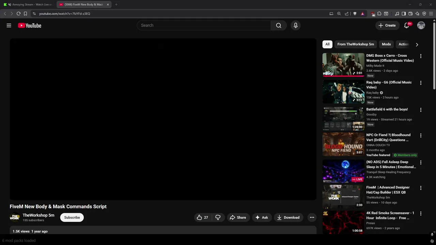
Task: Open the notifications bell
Action: tap(407, 26)
